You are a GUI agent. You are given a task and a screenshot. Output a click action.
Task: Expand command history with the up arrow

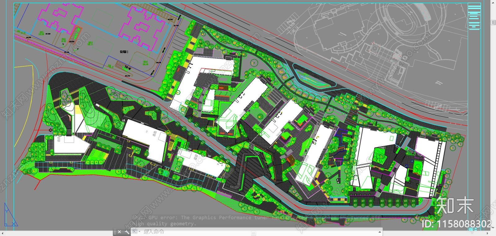[379, 232]
